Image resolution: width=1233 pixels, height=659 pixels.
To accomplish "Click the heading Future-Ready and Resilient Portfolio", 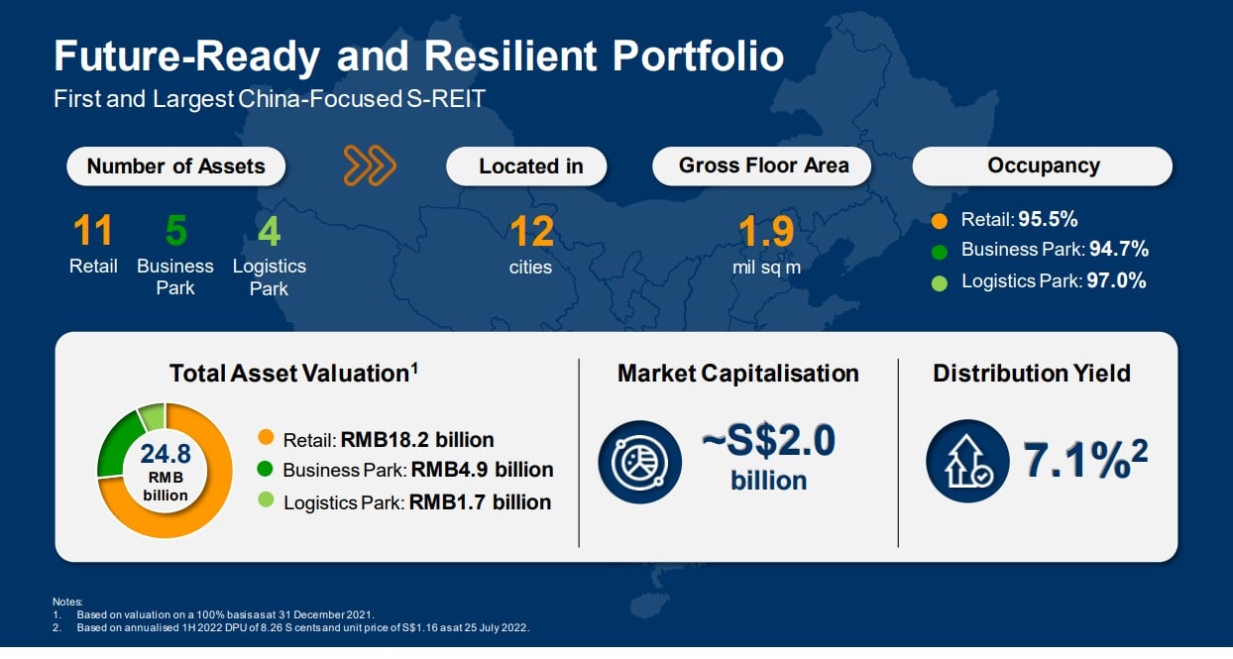I will pos(418,57).
